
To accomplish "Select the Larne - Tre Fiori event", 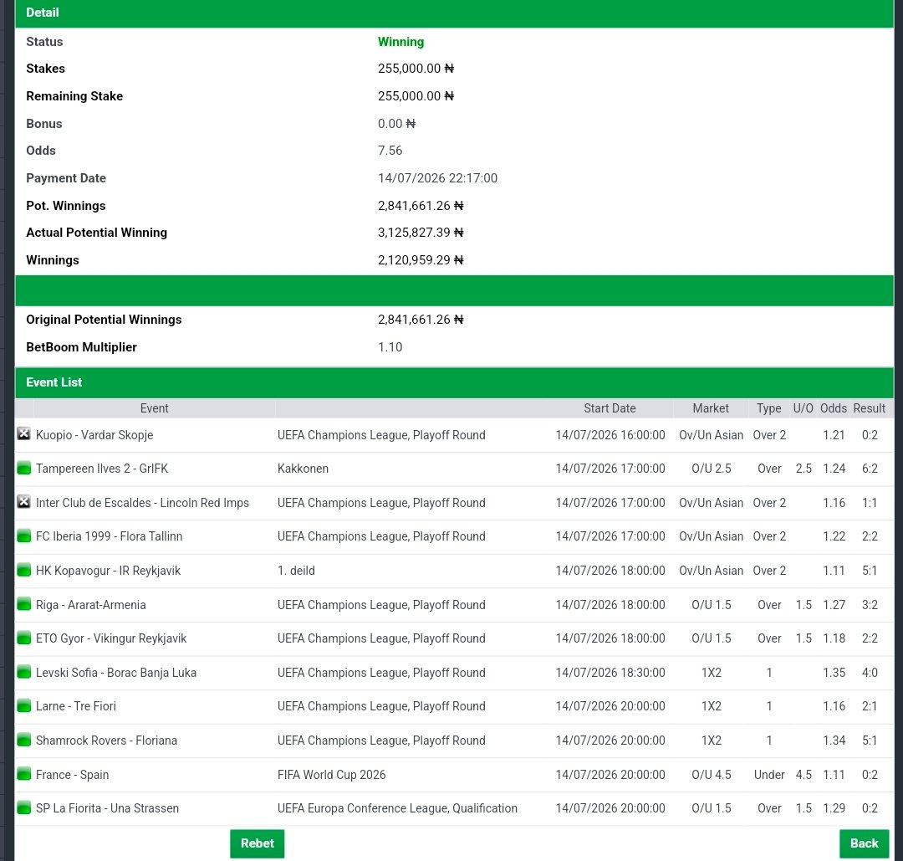I will 76,706.
